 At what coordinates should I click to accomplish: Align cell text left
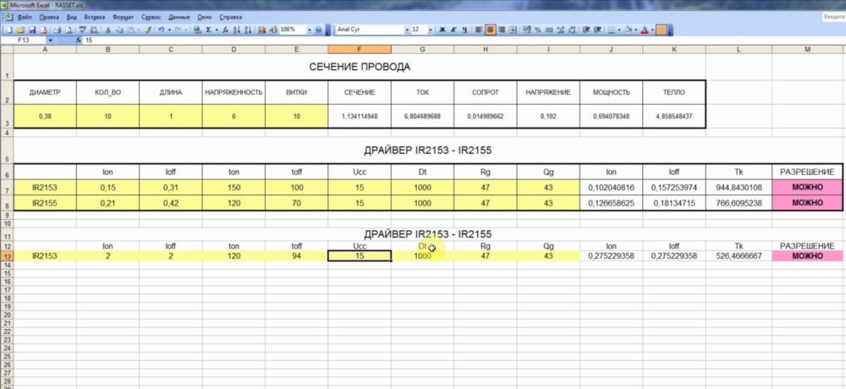click(479, 30)
